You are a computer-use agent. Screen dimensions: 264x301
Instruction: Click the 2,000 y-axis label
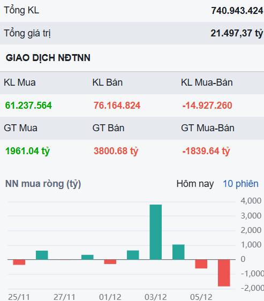(x=251, y=230)
